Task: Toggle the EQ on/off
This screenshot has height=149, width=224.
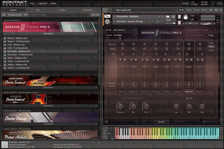Action: (187, 98)
